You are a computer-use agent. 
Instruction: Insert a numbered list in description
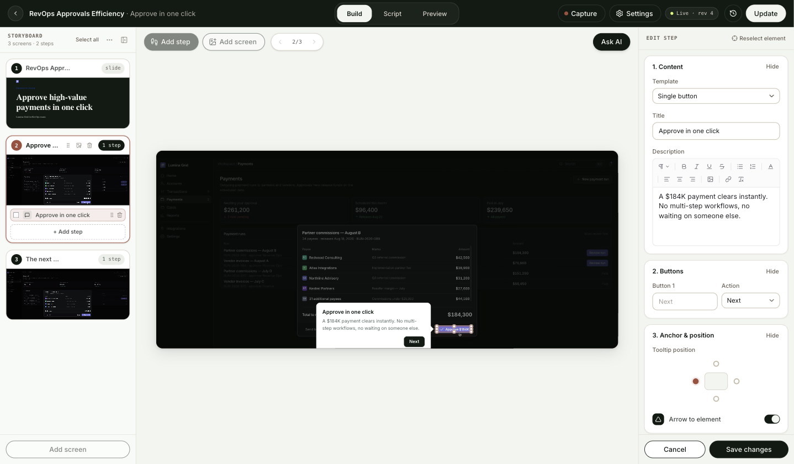[x=753, y=166]
